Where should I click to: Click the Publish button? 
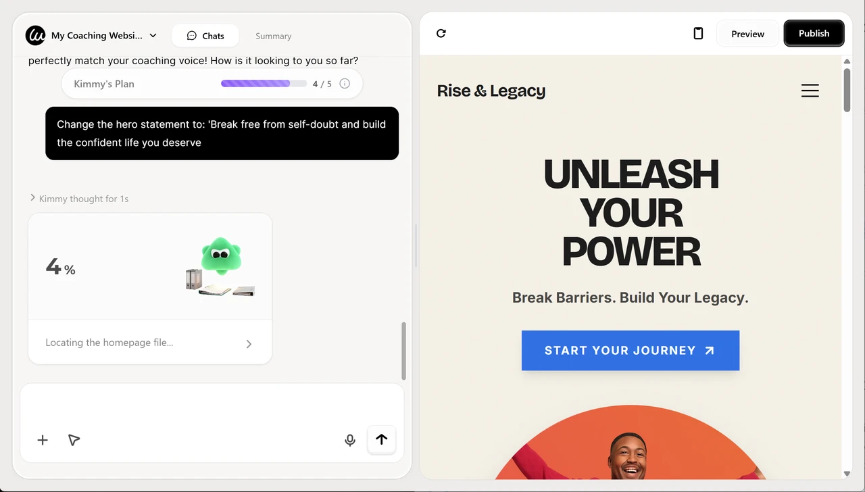(814, 33)
